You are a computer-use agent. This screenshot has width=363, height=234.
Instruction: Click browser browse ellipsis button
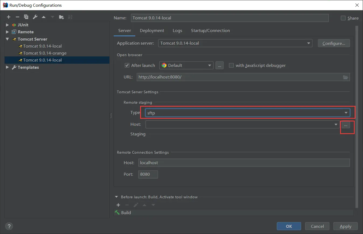(219, 65)
